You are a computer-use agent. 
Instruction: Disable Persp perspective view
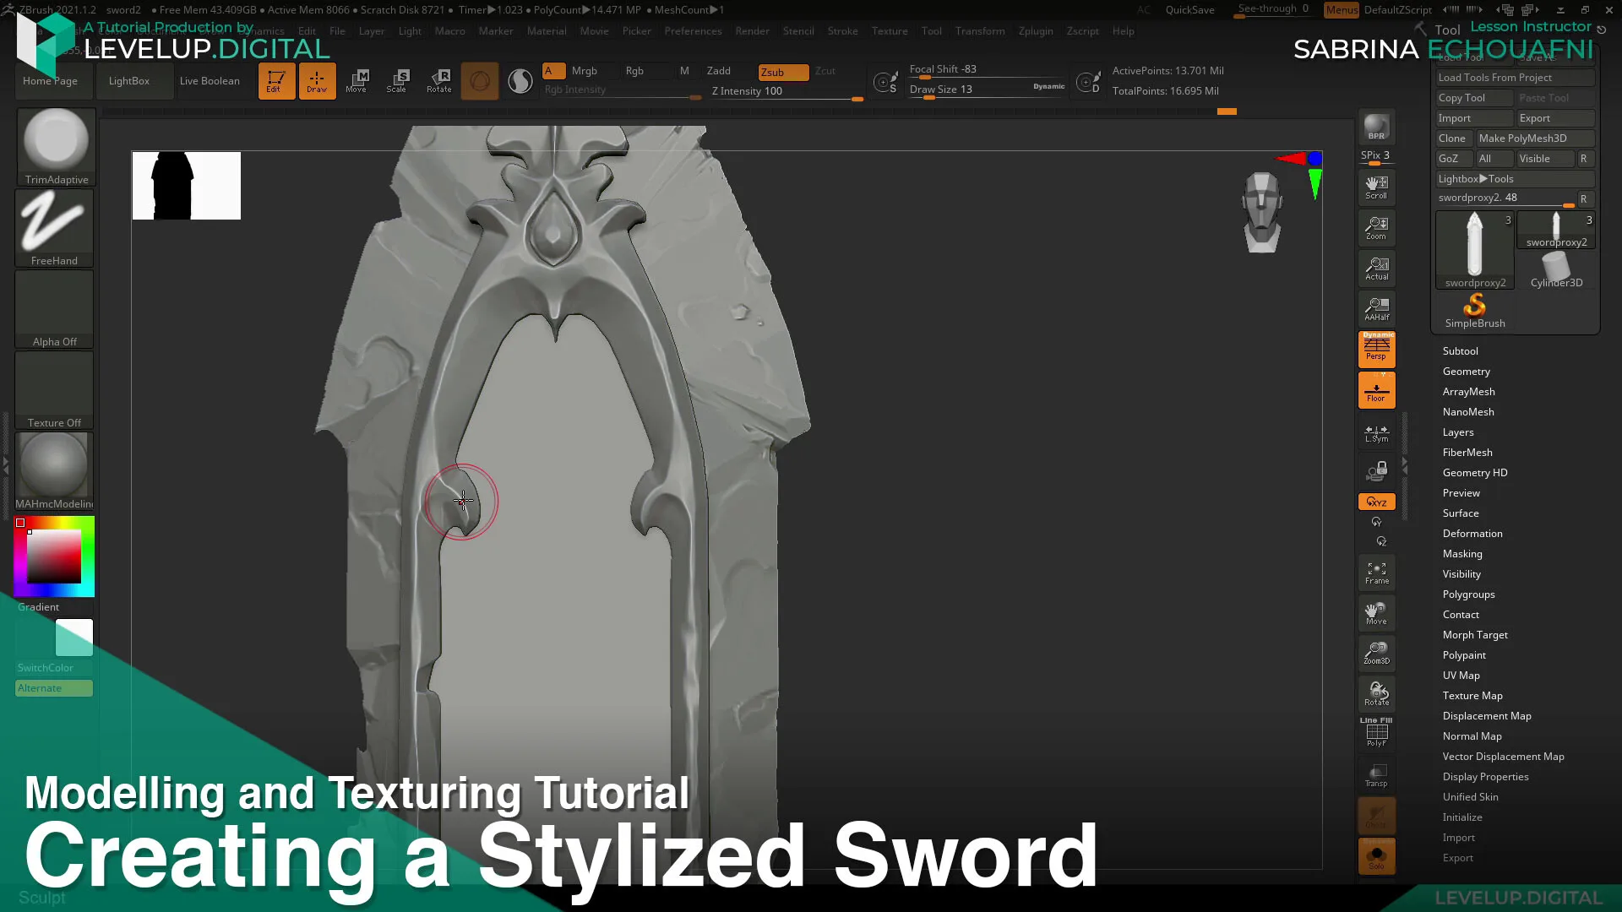click(1376, 349)
